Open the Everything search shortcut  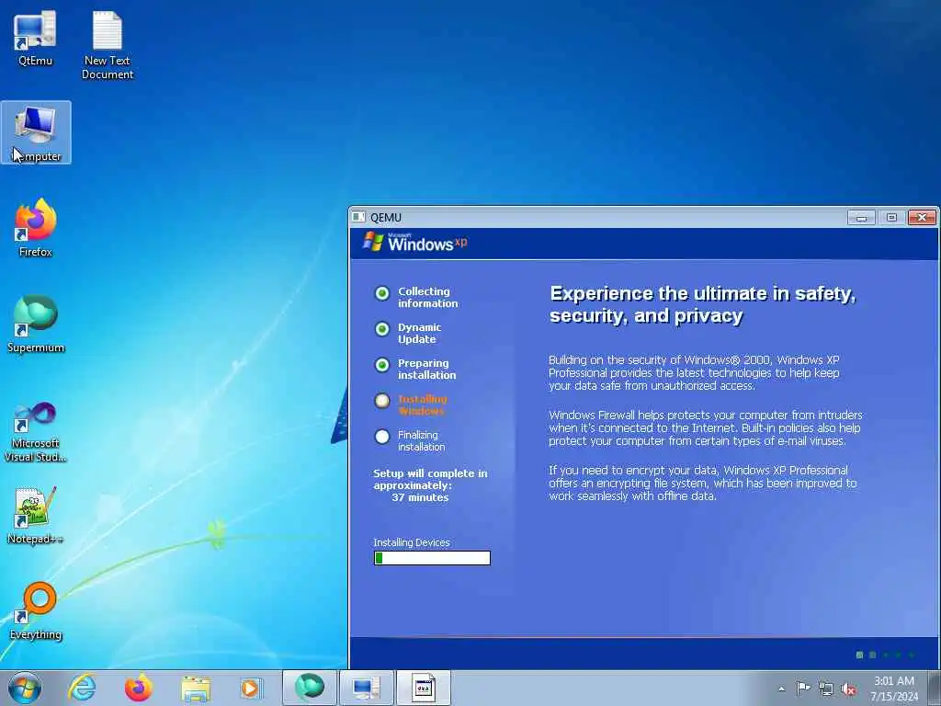[36, 610]
